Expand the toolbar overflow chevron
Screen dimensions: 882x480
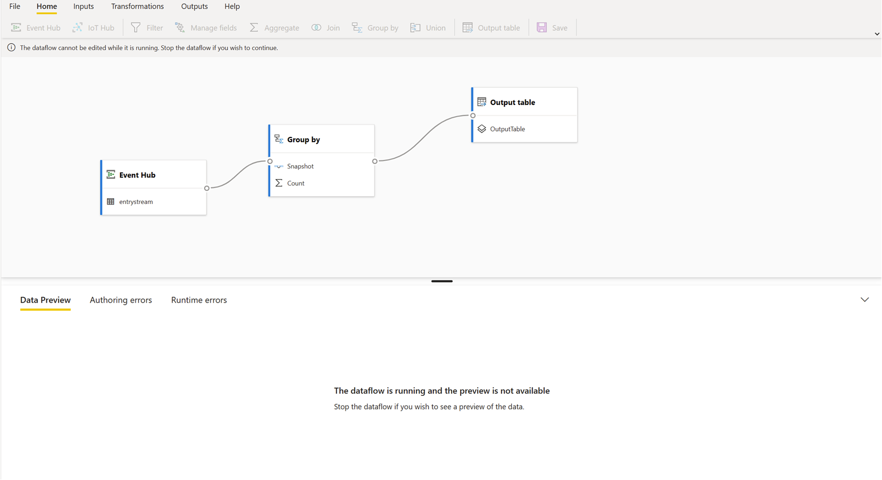coord(876,34)
